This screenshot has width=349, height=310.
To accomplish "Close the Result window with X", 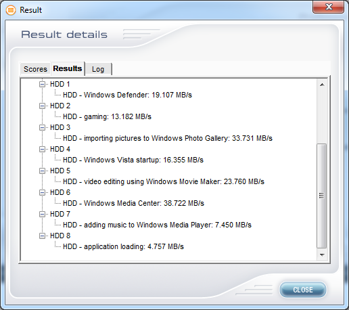I will click(x=329, y=7).
